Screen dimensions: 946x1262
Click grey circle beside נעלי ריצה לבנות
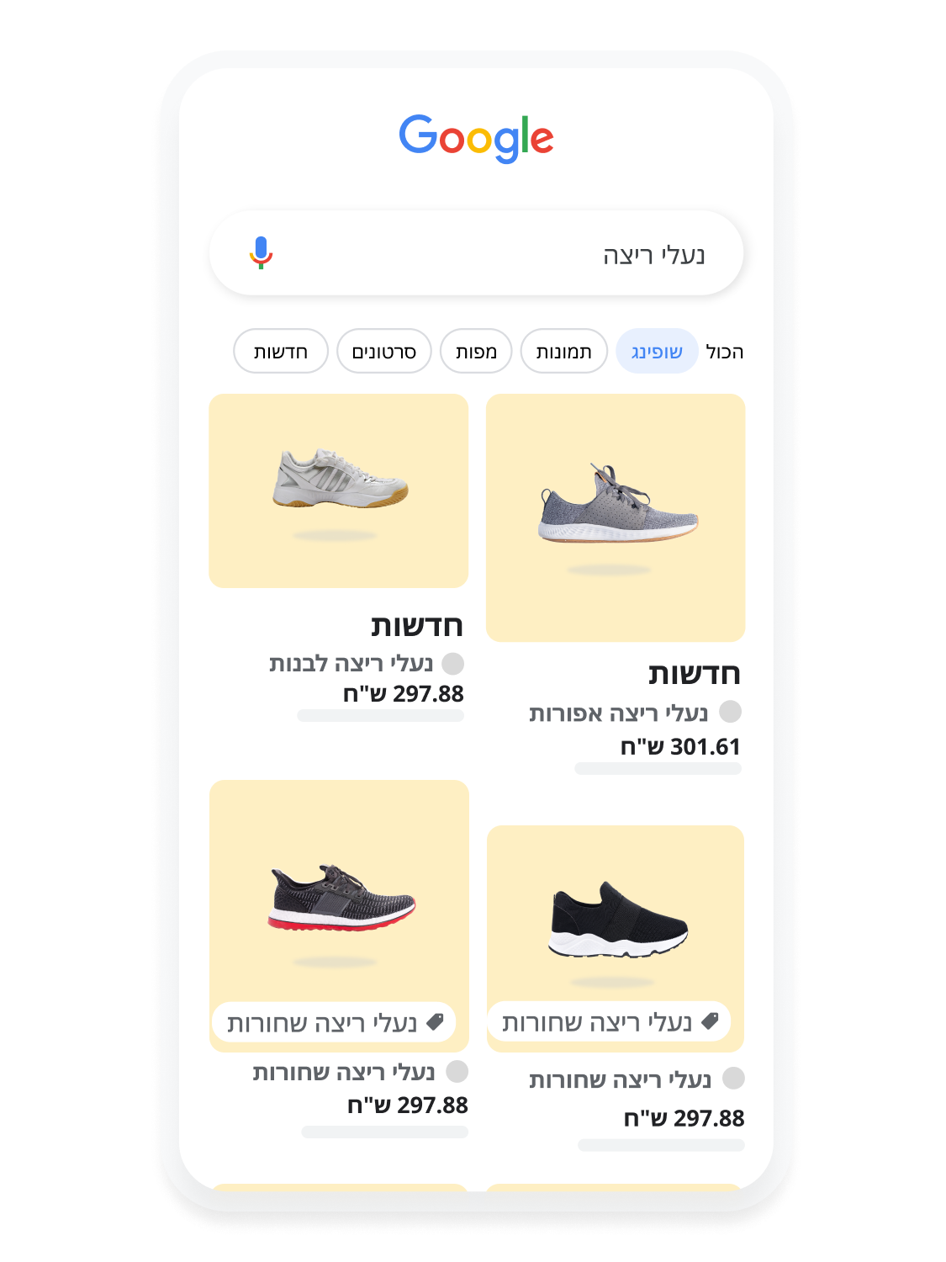452,664
